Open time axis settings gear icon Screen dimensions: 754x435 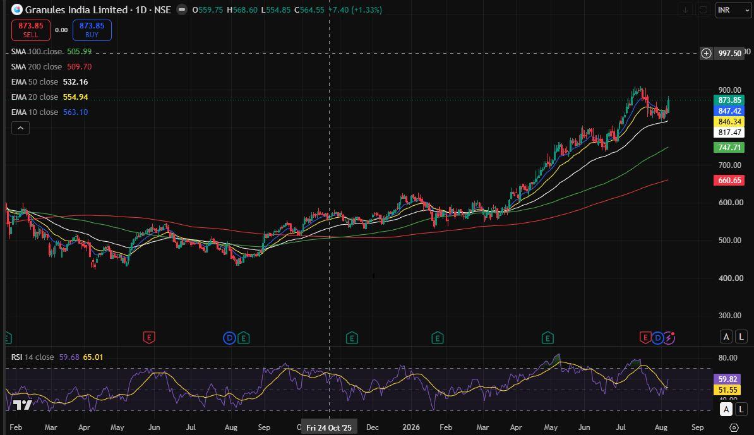point(734,427)
